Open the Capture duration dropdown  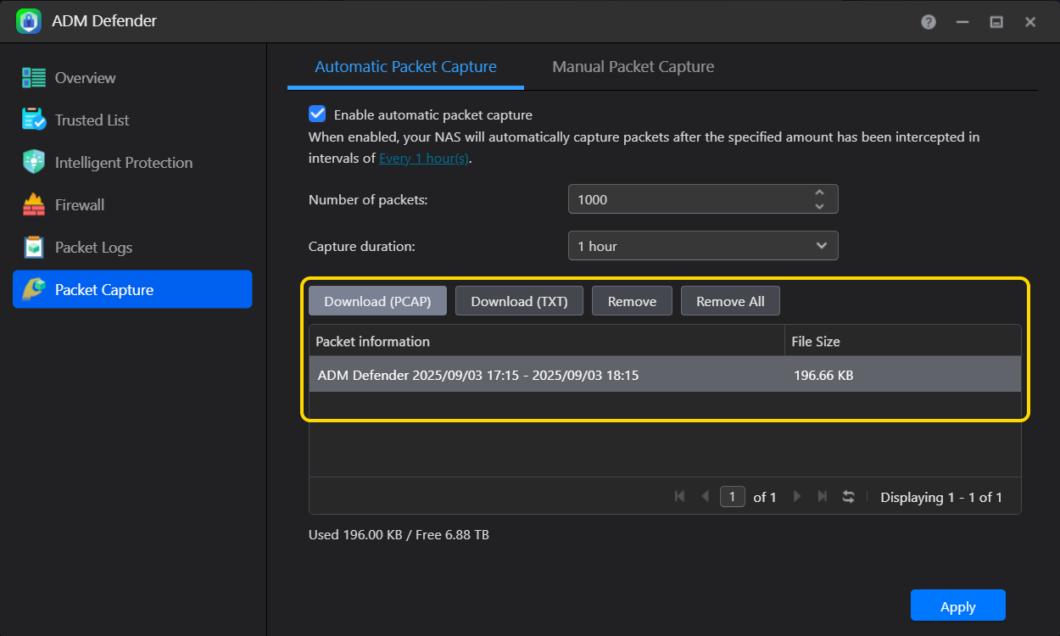pyautogui.click(x=703, y=246)
